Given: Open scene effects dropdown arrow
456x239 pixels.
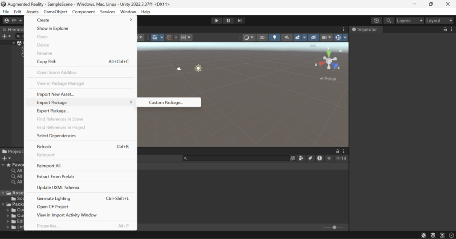Looking at the screenshot, I should (305, 37).
